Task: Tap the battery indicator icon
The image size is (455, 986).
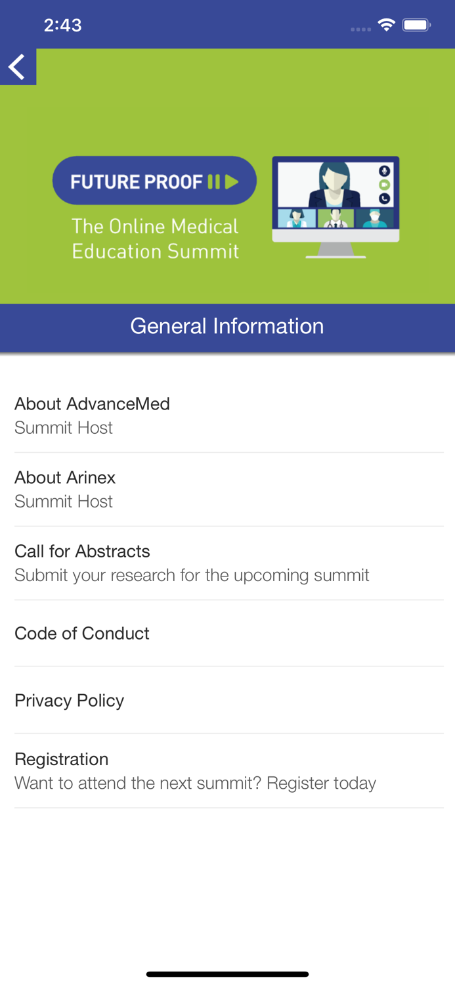Action: click(x=416, y=24)
